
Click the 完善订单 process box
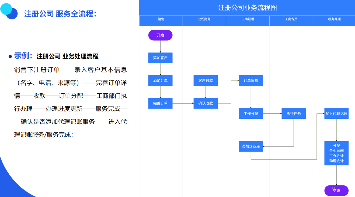pyautogui.click(x=160, y=103)
